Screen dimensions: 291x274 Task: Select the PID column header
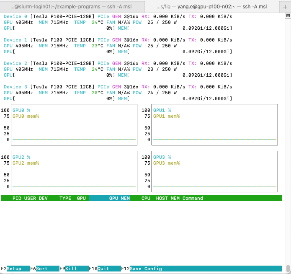tap(17, 198)
